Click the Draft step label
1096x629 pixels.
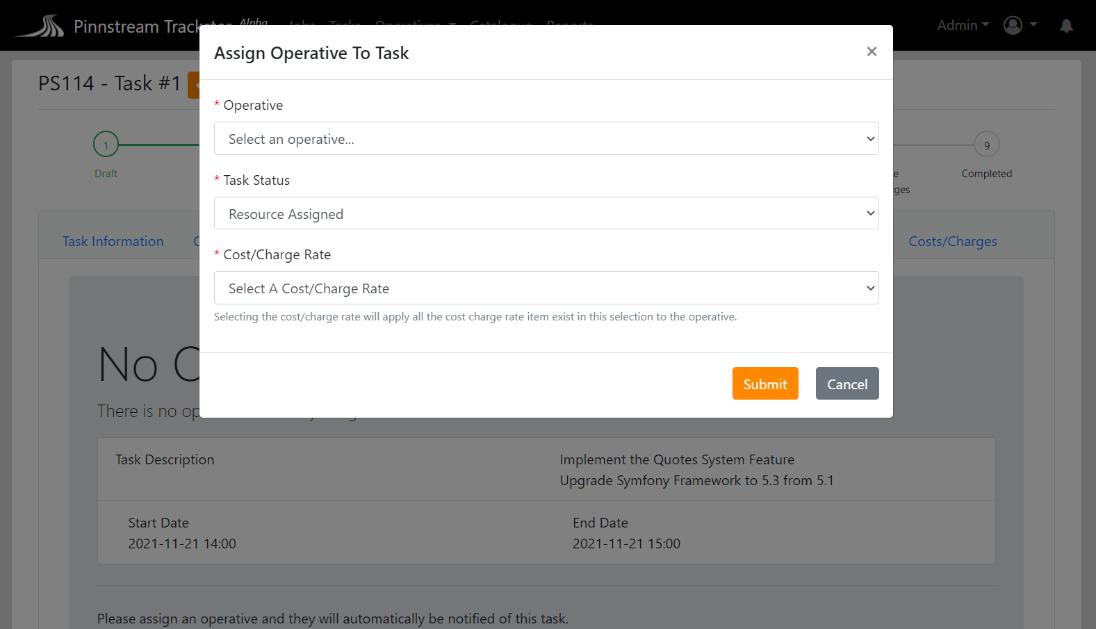pyautogui.click(x=106, y=174)
